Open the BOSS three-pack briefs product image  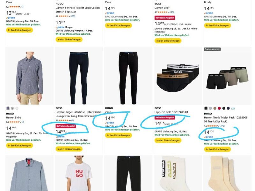click(178, 77)
